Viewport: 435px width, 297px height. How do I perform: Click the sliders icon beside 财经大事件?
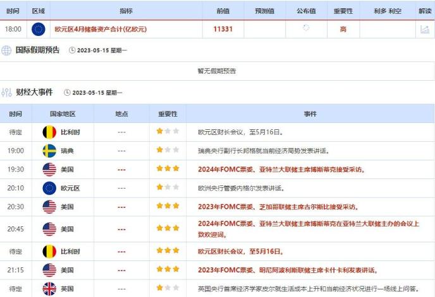(7, 93)
